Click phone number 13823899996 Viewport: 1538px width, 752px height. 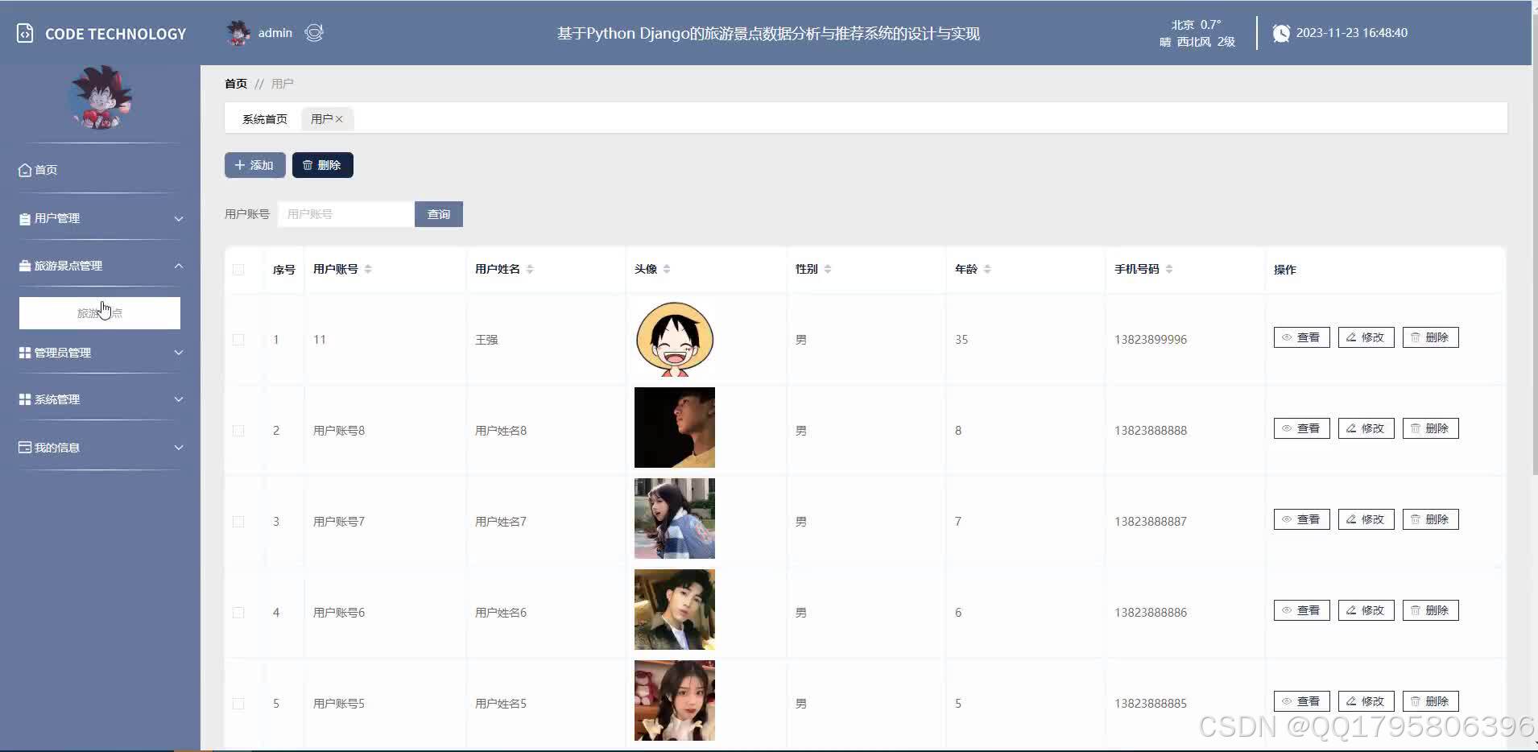click(1151, 340)
